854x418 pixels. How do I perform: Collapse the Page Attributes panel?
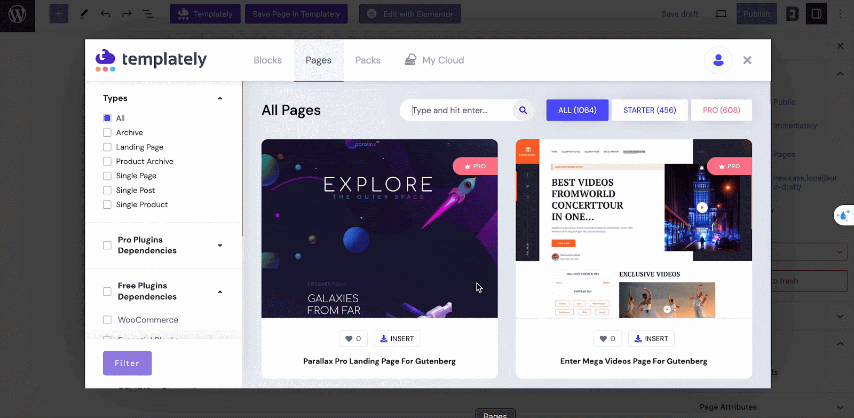tap(840, 407)
